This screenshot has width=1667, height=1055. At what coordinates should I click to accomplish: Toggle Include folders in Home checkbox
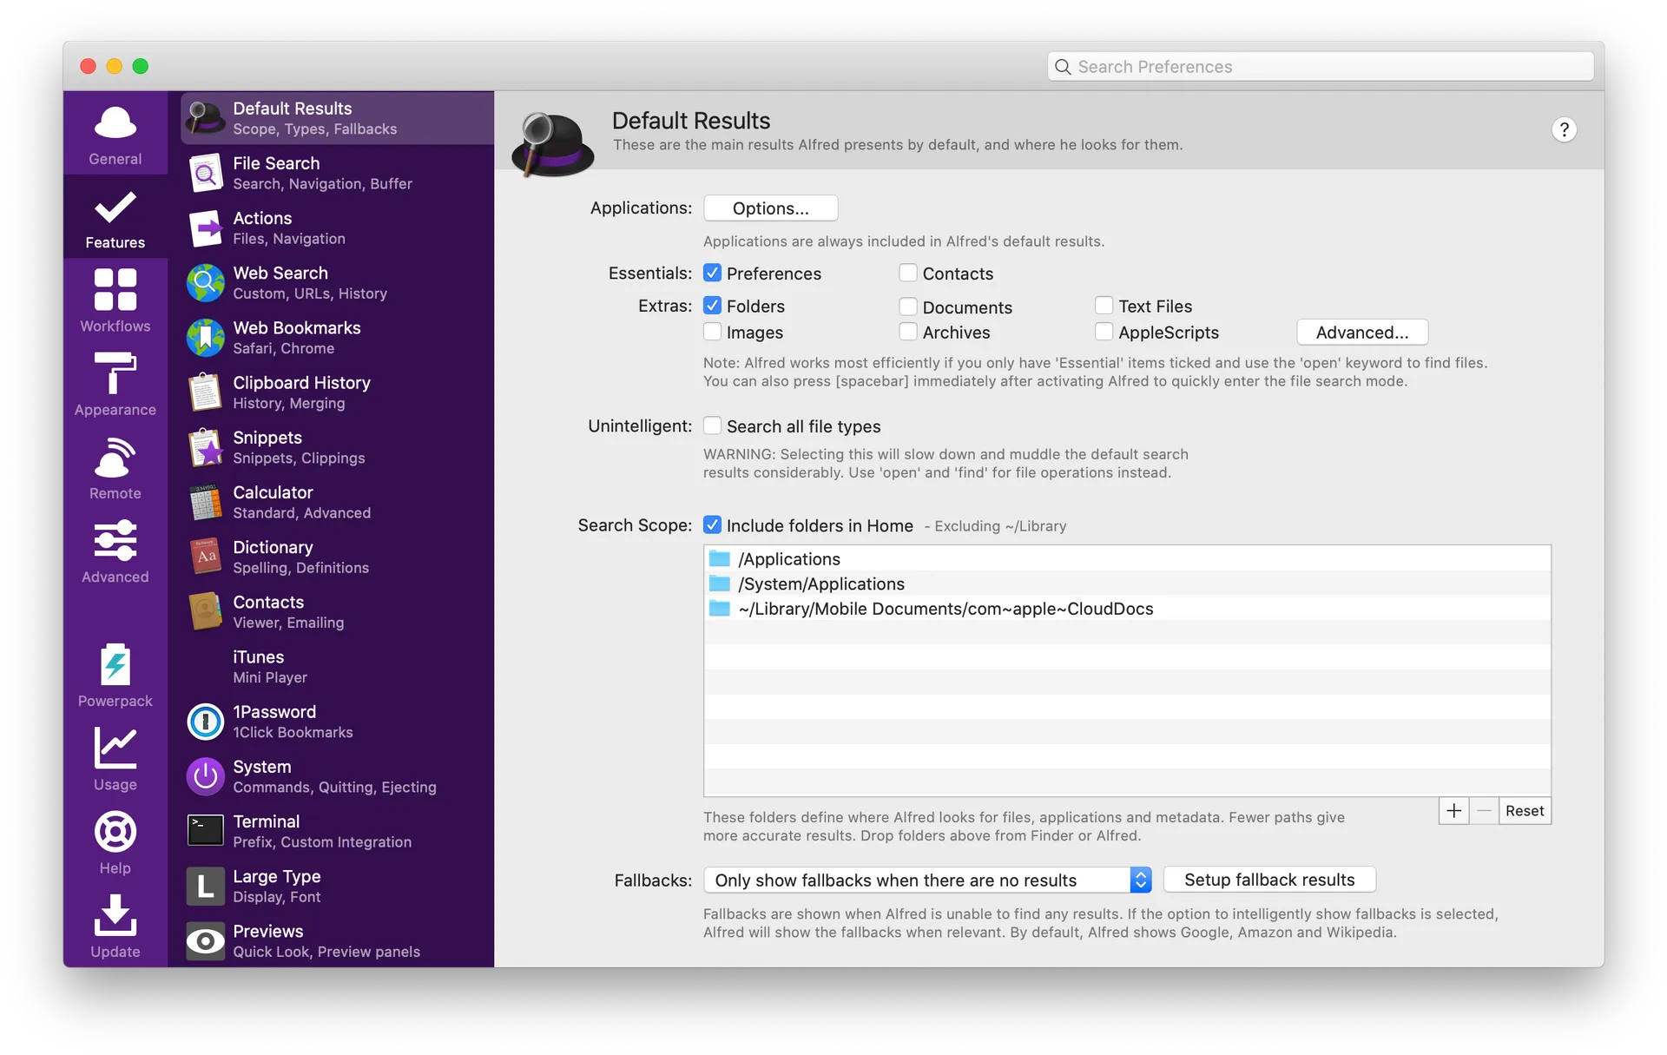[x=713, y=524]
